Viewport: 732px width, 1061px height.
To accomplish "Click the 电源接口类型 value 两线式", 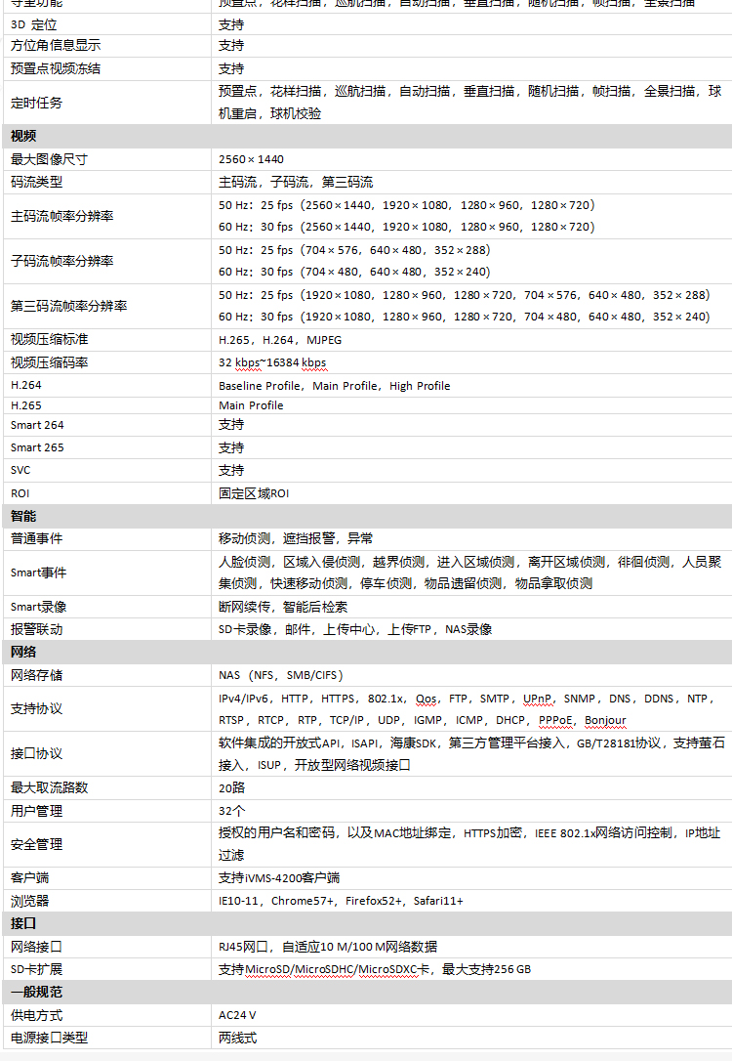I will click(237, 1038).
